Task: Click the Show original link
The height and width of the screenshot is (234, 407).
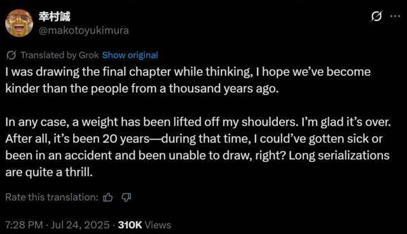Action: [130, 55]
